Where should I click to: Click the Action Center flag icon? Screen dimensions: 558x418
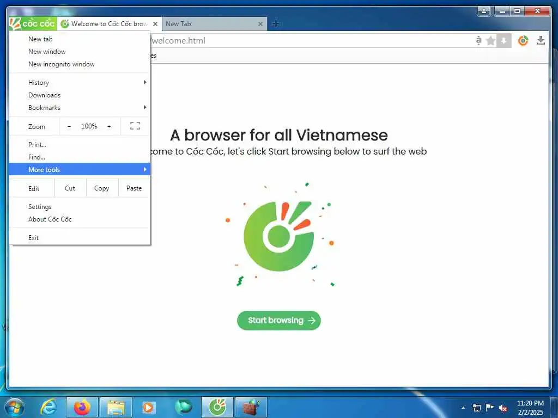click(490, 407)
